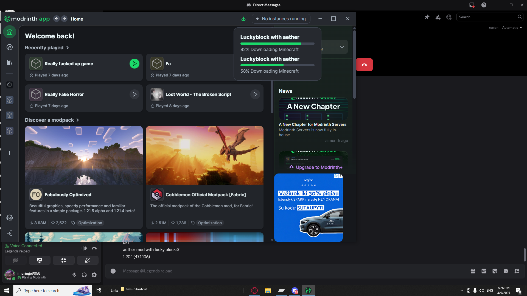
Task: Open Discord user settings gear
Action: (94, 275)
